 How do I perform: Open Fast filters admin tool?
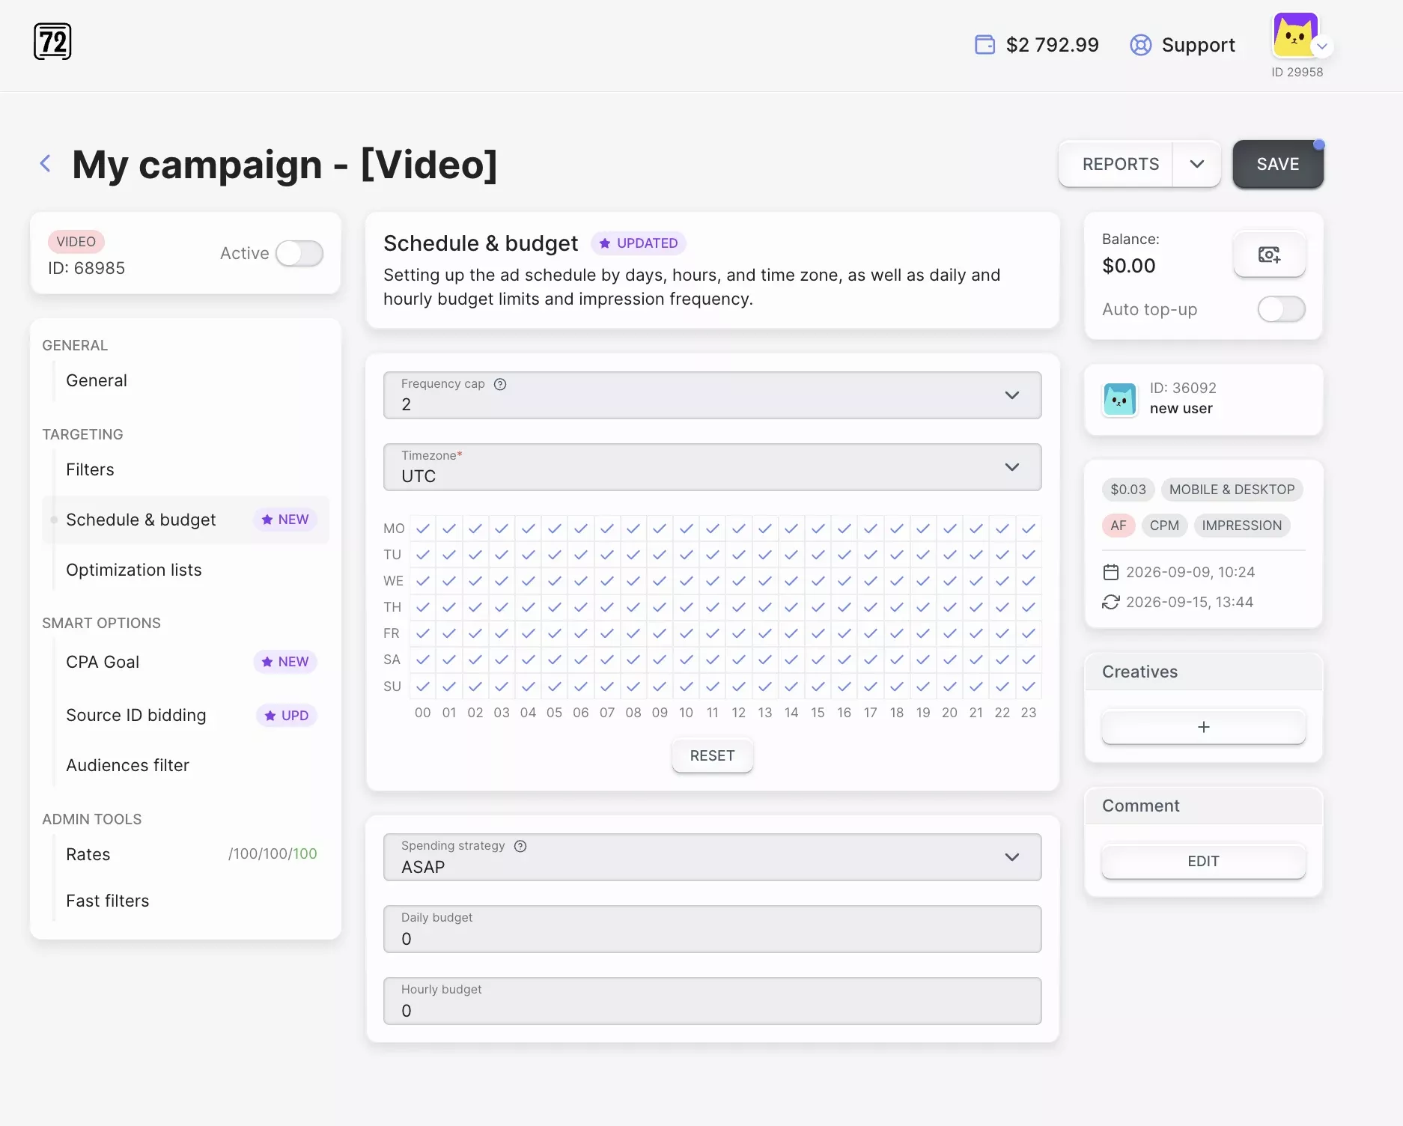pos(107,901)
